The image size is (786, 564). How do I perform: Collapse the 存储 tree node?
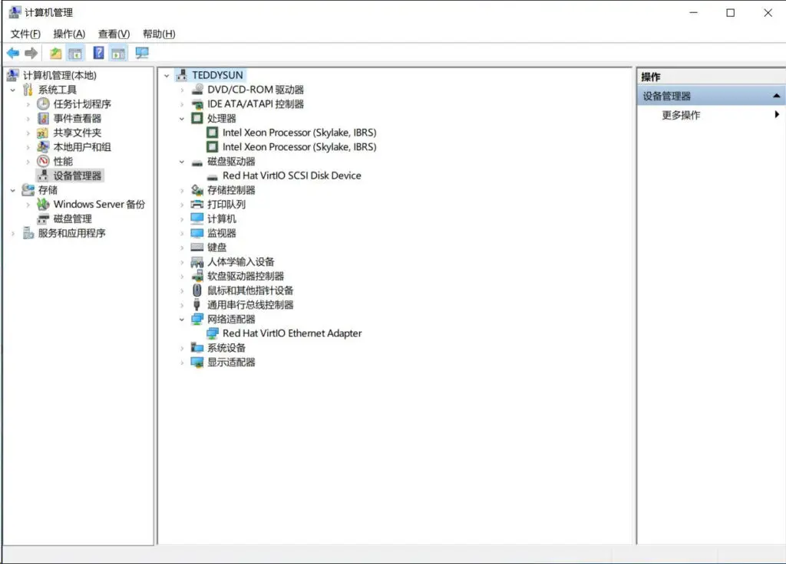(13, 190)
